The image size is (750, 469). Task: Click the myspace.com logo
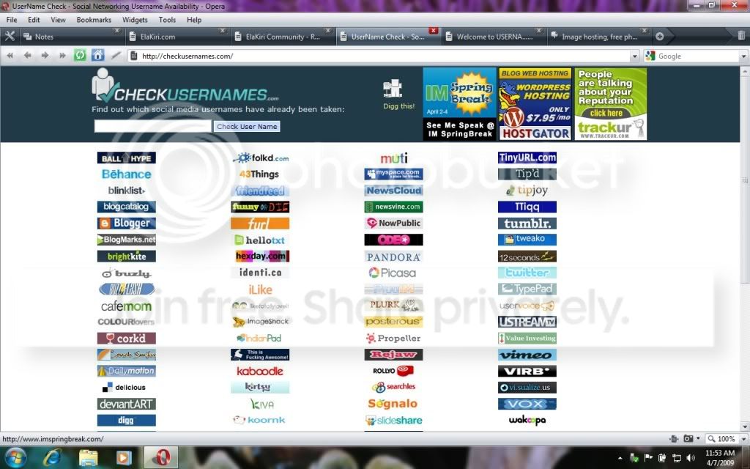click(x=393, y=174)
